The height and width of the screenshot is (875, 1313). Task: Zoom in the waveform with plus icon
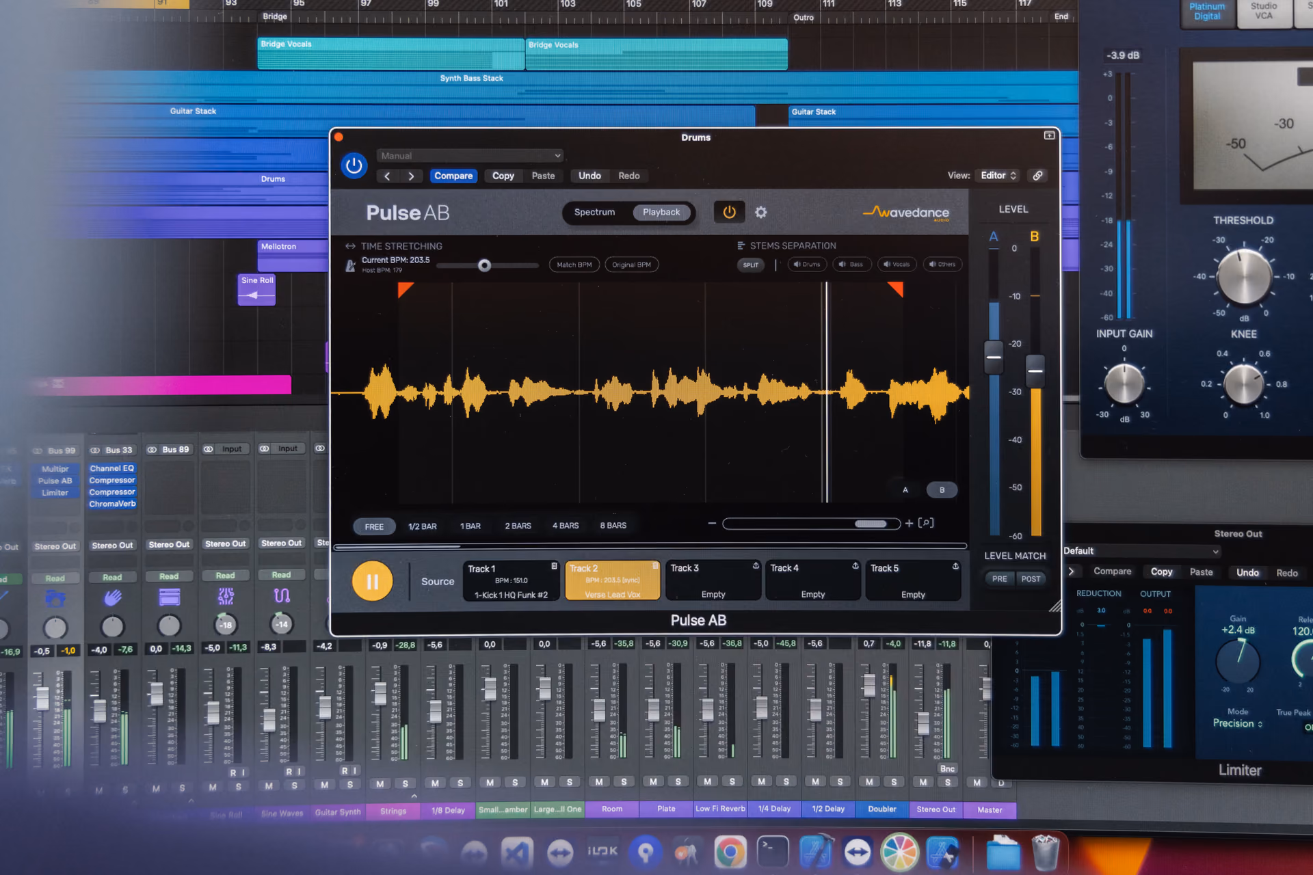pyautogui.click(x=909, y=524)
